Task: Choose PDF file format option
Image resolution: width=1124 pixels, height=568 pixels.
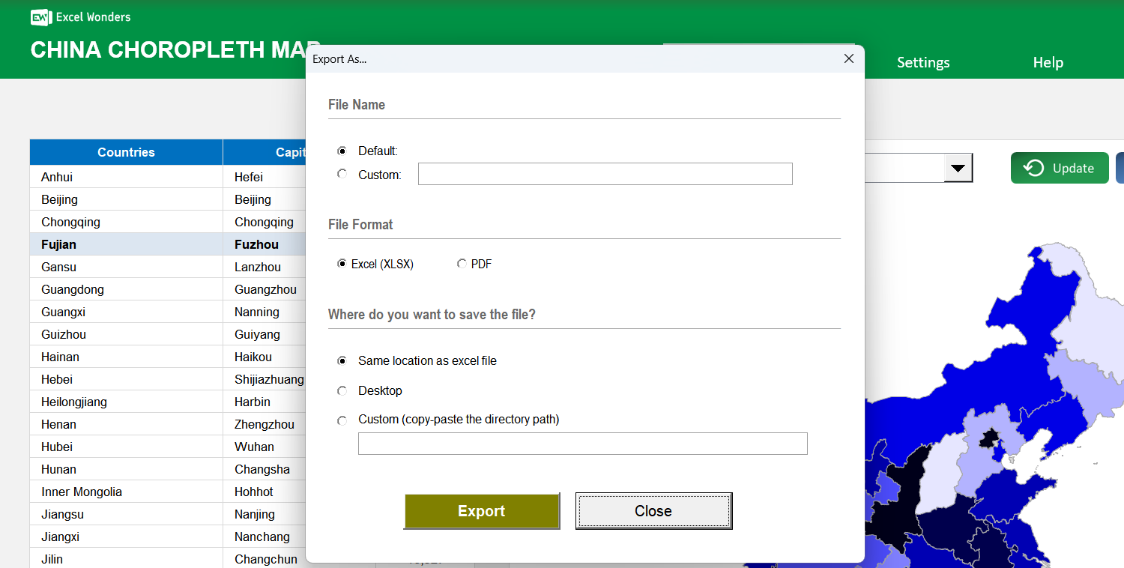Action: [x=462, y=264]
